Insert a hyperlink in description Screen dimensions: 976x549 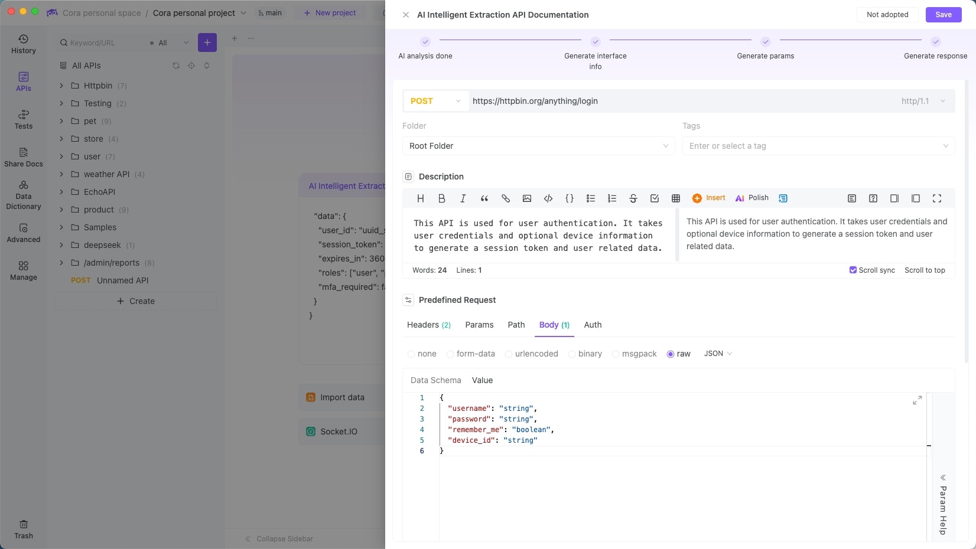[506, 198]
